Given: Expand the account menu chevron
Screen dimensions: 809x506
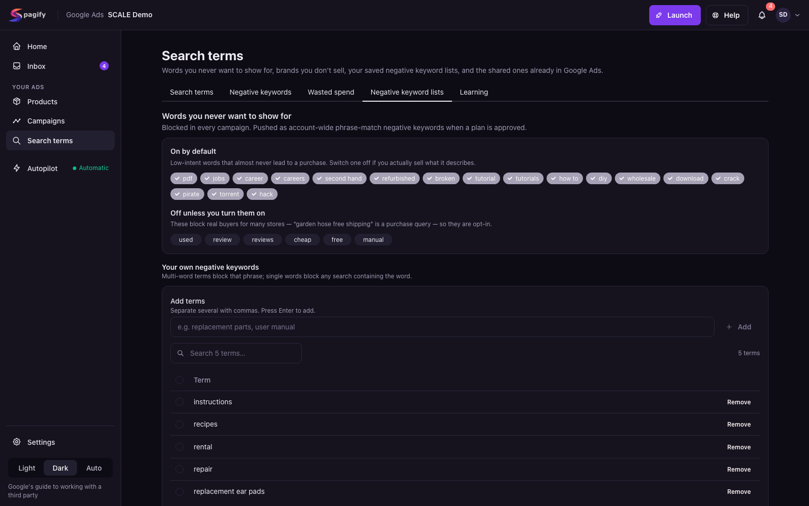Looking at the screenshot, I should click(x=797, y=15).
